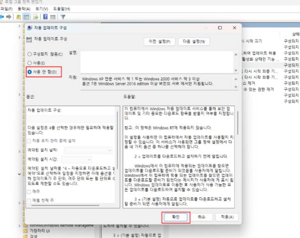Open the 도움말(H) menu
Screen dimensions: 300x238
[62, 9]
